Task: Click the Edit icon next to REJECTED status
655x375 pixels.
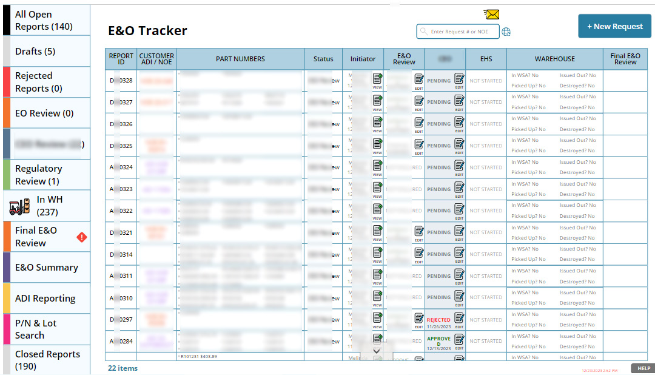Action: (x=459, y=318)
